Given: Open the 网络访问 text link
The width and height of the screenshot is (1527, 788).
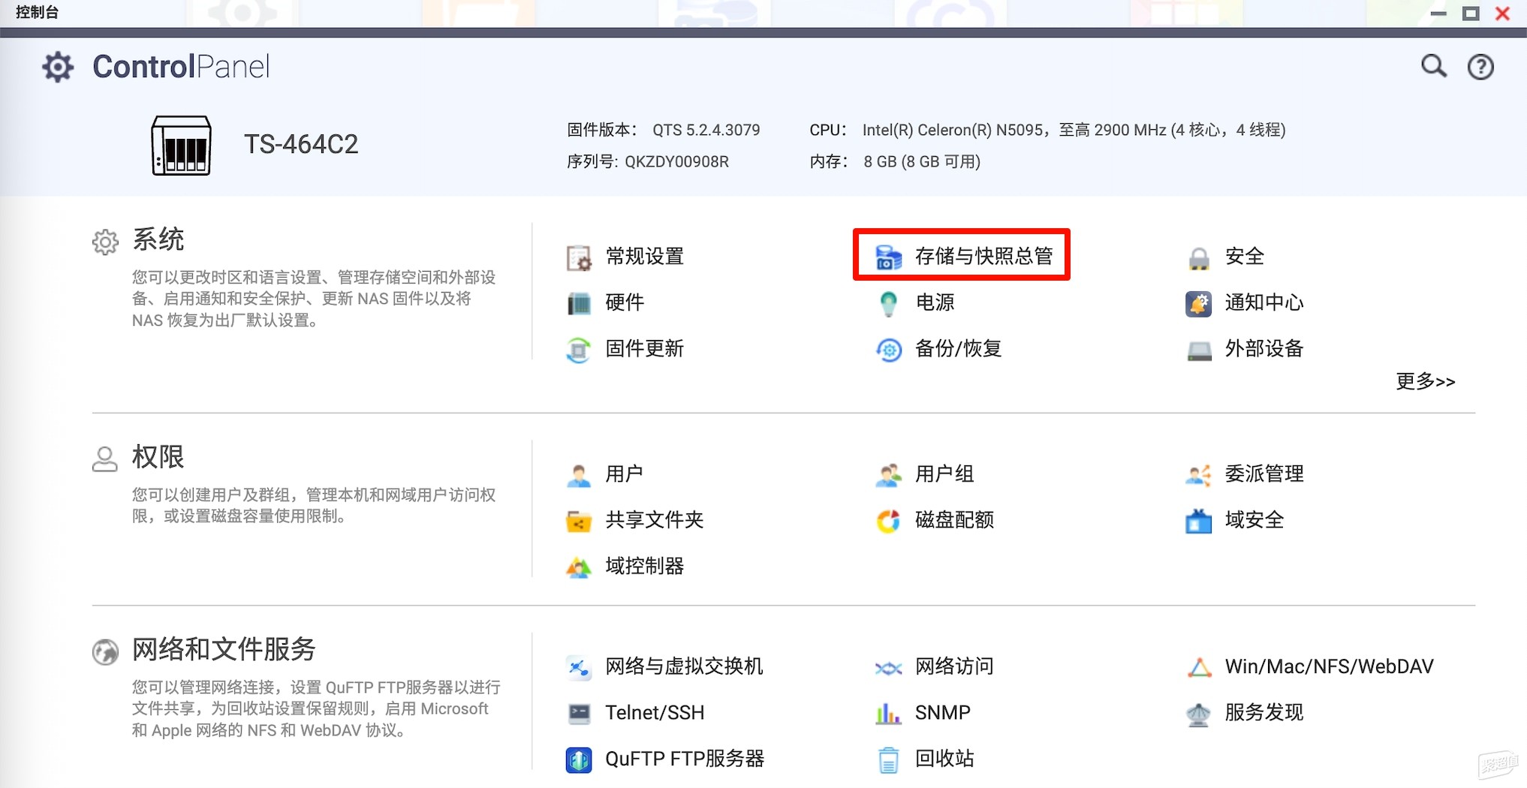Looking at the screenshot, I should tap(954, 666).
